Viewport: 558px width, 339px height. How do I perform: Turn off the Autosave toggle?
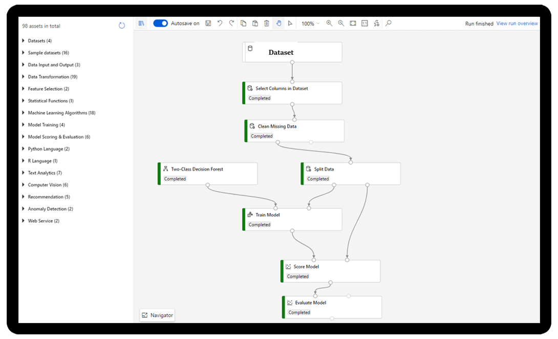(x=160, y=24)
